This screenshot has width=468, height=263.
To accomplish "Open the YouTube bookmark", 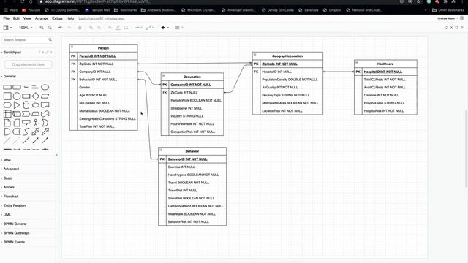I will tap(31, 10).
